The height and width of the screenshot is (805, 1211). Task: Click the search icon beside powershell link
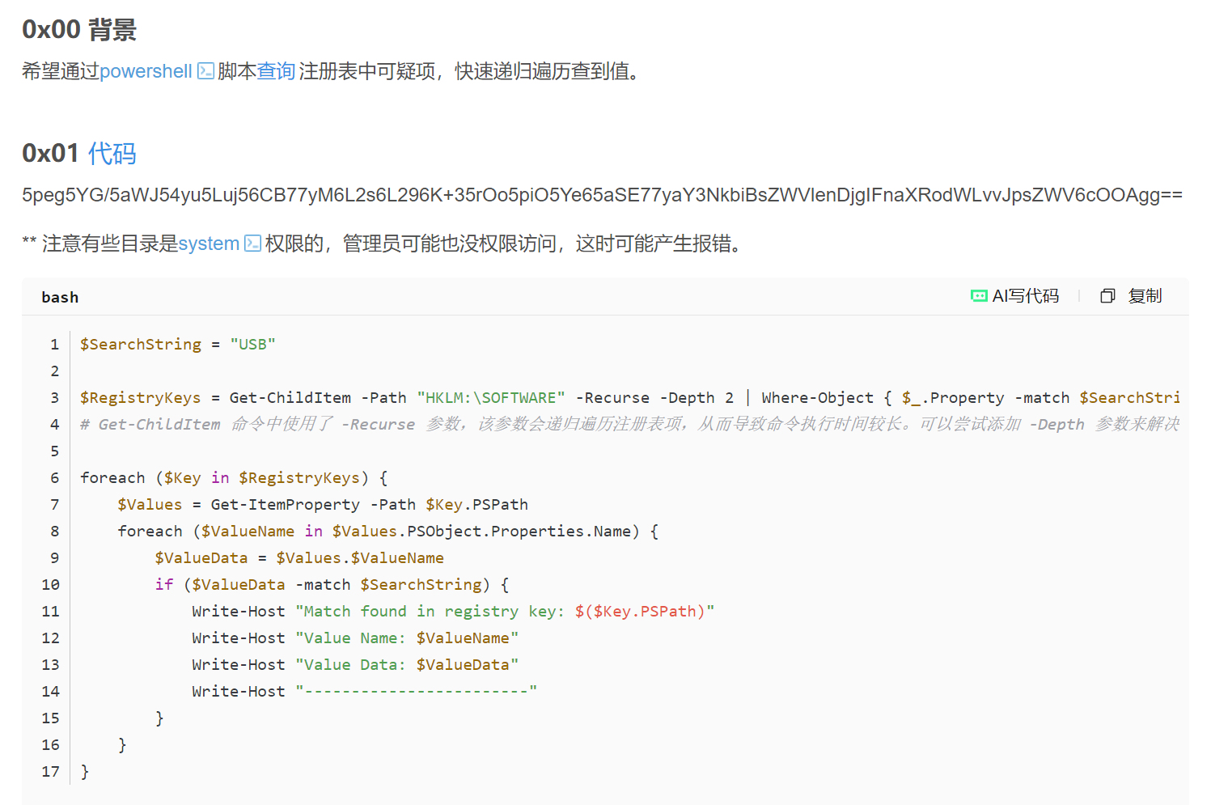coord(206,71)
